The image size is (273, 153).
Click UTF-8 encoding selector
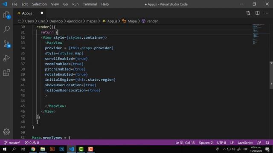tap(221, 143)
